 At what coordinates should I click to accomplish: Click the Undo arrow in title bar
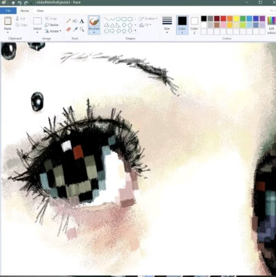pos(20,3)
